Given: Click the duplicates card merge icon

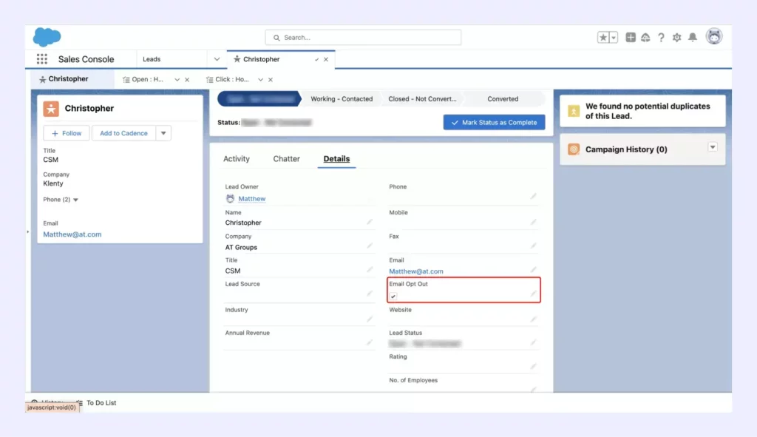Looking at the screenshot, I should (x=574, y=111).
